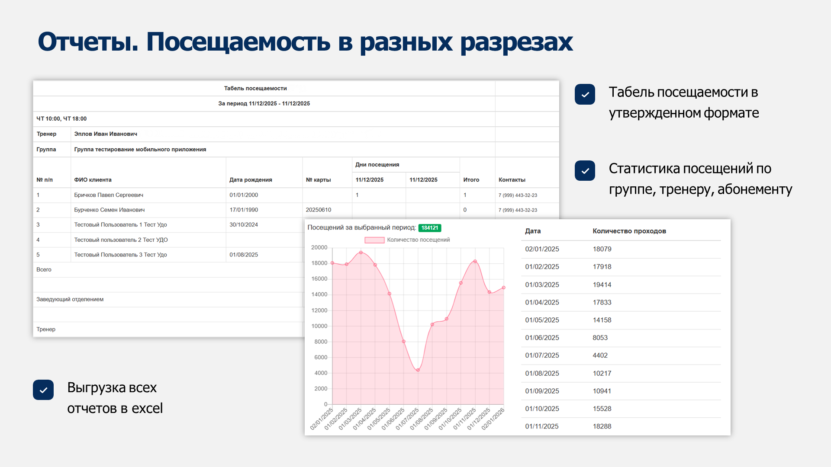Click birth date 30/10/2024
The image size is (831, 467).
(244, 224)
